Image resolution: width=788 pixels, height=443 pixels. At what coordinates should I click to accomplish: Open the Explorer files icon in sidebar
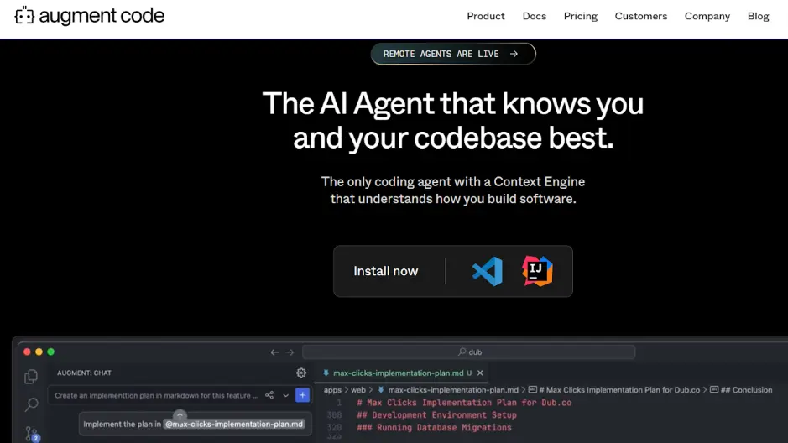(31, 376)
